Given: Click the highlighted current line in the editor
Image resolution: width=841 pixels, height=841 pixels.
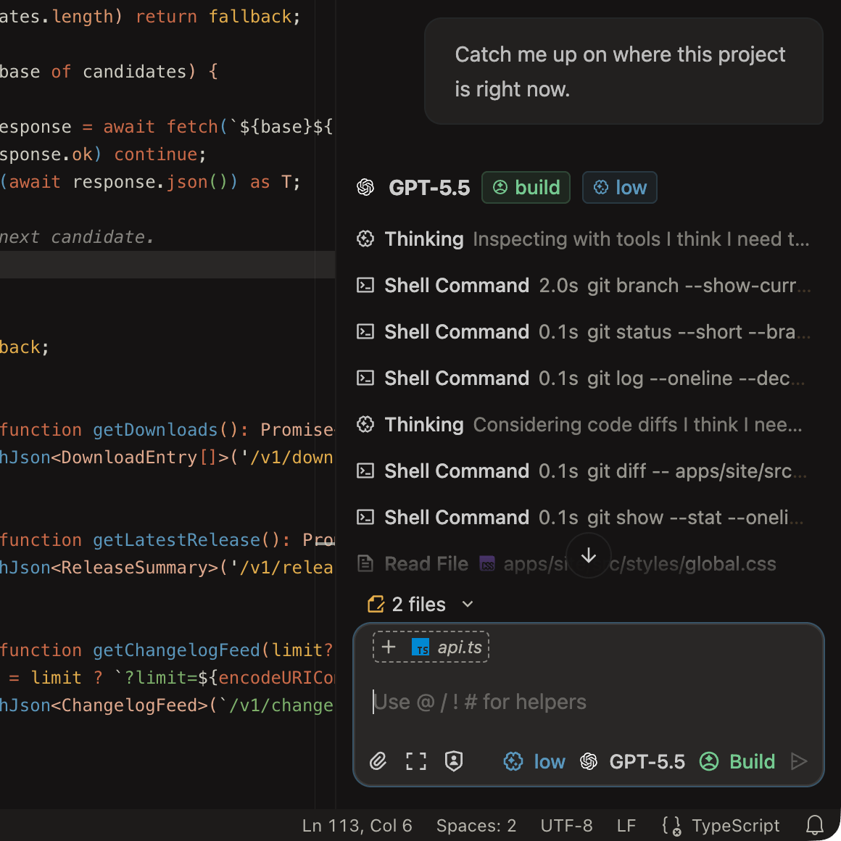Looking at the screenshot, I should (x=167, y=265).
